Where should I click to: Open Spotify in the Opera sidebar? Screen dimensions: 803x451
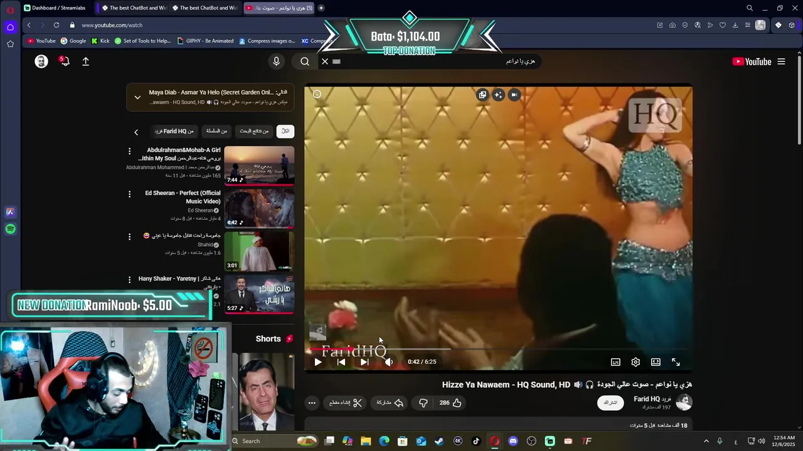(x=10, y=229)
